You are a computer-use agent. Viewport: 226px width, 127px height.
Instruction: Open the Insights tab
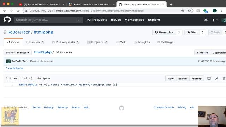click(142, 42)
